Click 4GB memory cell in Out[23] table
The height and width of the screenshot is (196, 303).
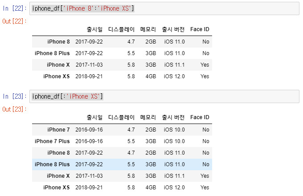coord(151,188)
